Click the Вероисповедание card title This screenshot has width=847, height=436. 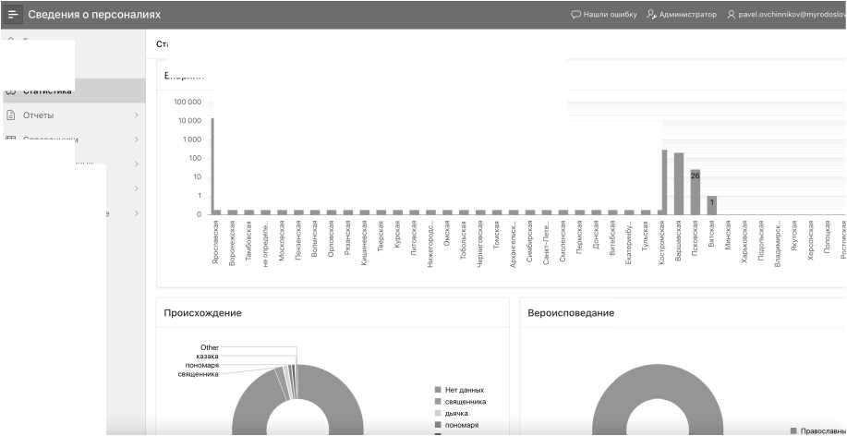click(x=571, y=313)
